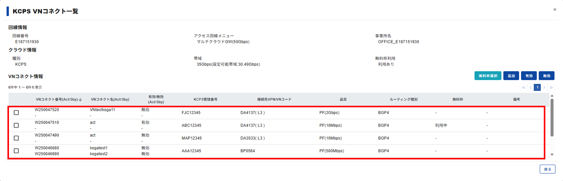Screen dimensions: 563x181
Task: Select page 1 in pagination
Action: [537, 88]
